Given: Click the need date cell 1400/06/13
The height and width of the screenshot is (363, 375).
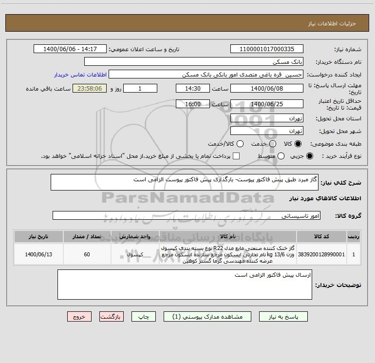Looking at the screenshot, I should (38, 254).
